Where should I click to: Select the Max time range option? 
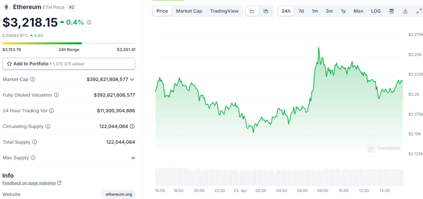click(358, 11)
